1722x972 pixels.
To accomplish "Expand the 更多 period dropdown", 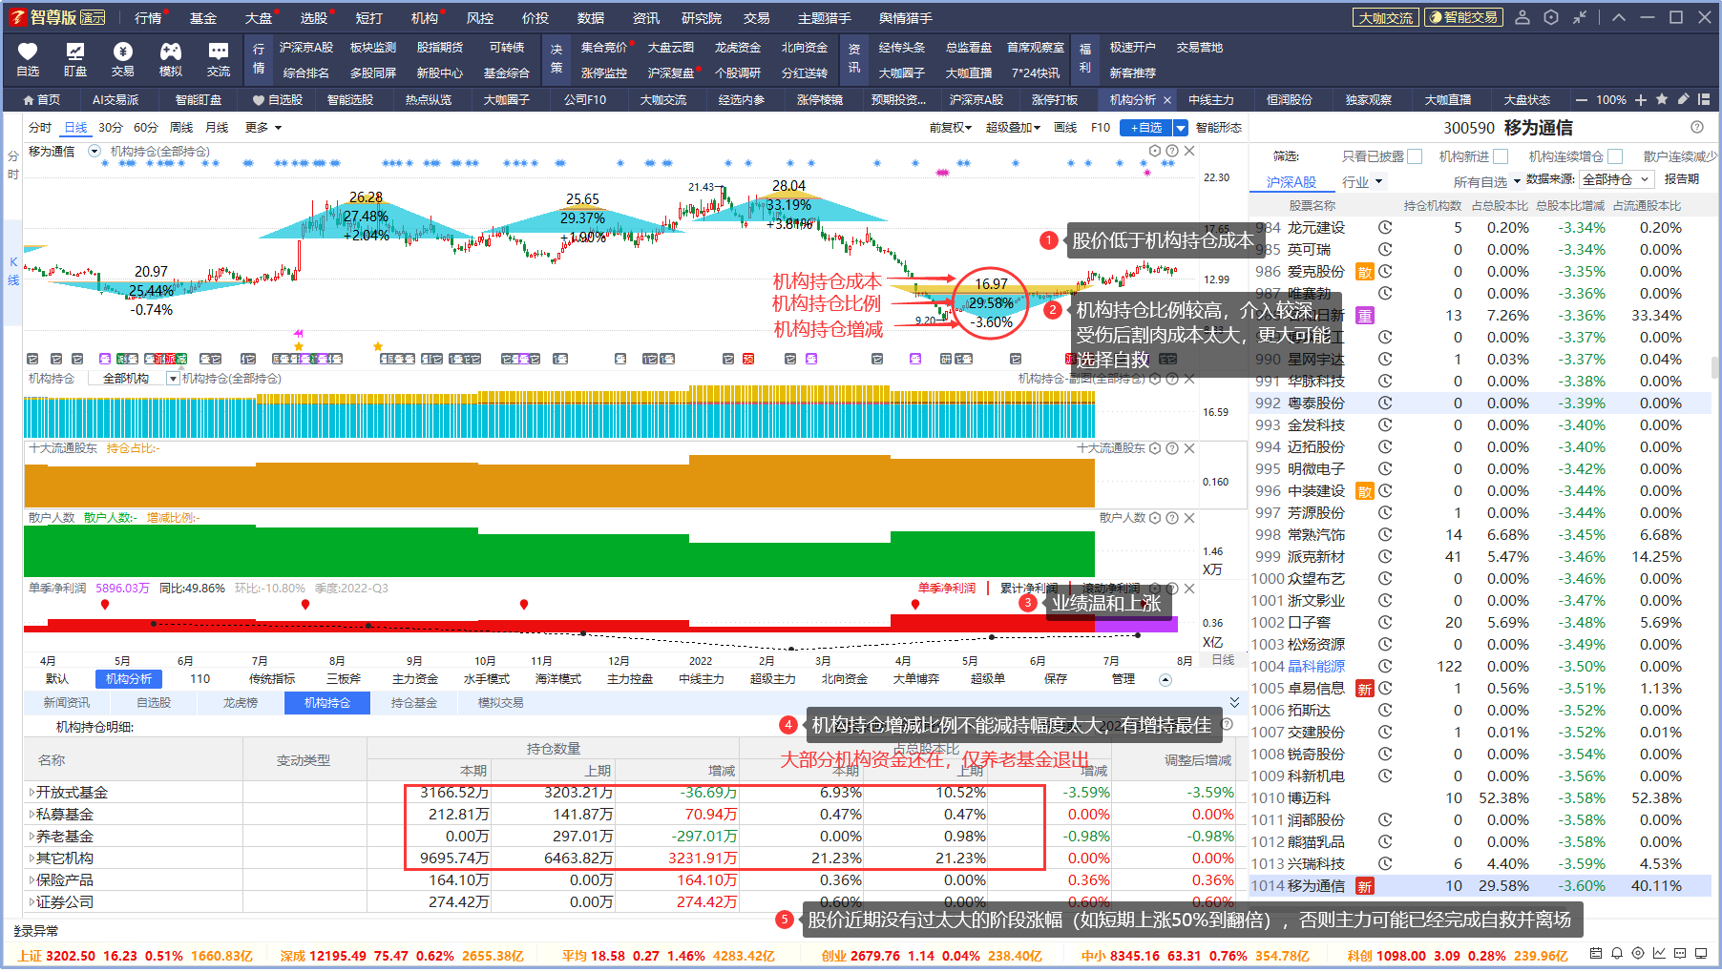I will (x=263, y=128).
